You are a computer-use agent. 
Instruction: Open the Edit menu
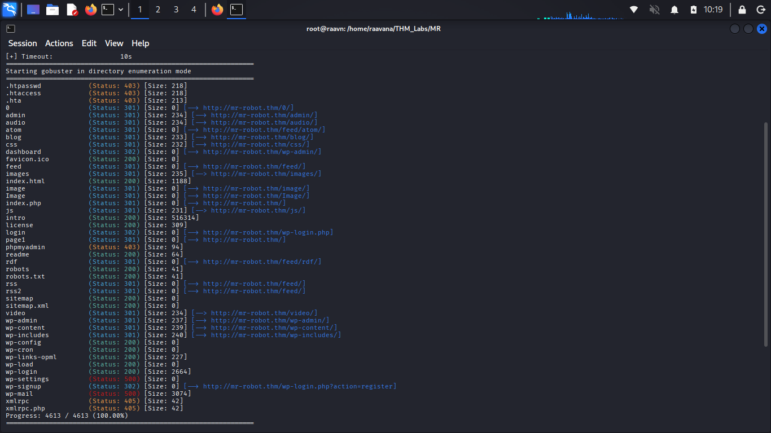pyautogui.click(x=89, y=43)
